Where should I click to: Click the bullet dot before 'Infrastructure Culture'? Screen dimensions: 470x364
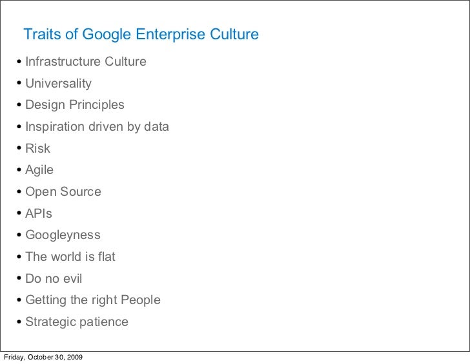click(x=19, y=62)
